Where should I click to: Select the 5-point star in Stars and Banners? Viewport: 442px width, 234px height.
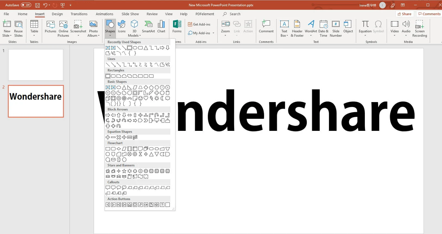pos(124,171)
